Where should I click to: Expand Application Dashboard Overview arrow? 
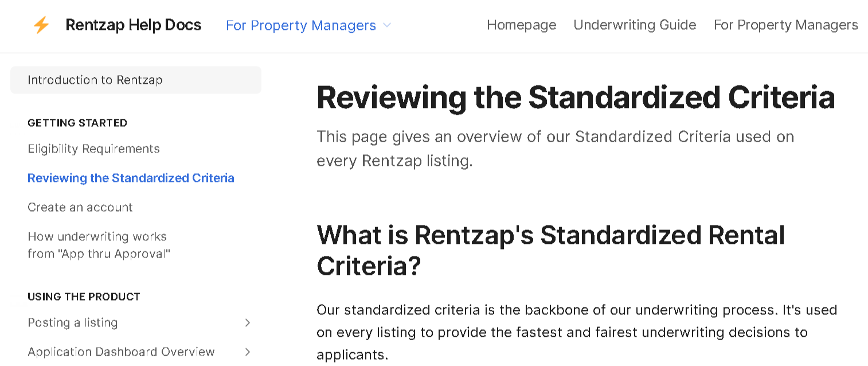248,352
